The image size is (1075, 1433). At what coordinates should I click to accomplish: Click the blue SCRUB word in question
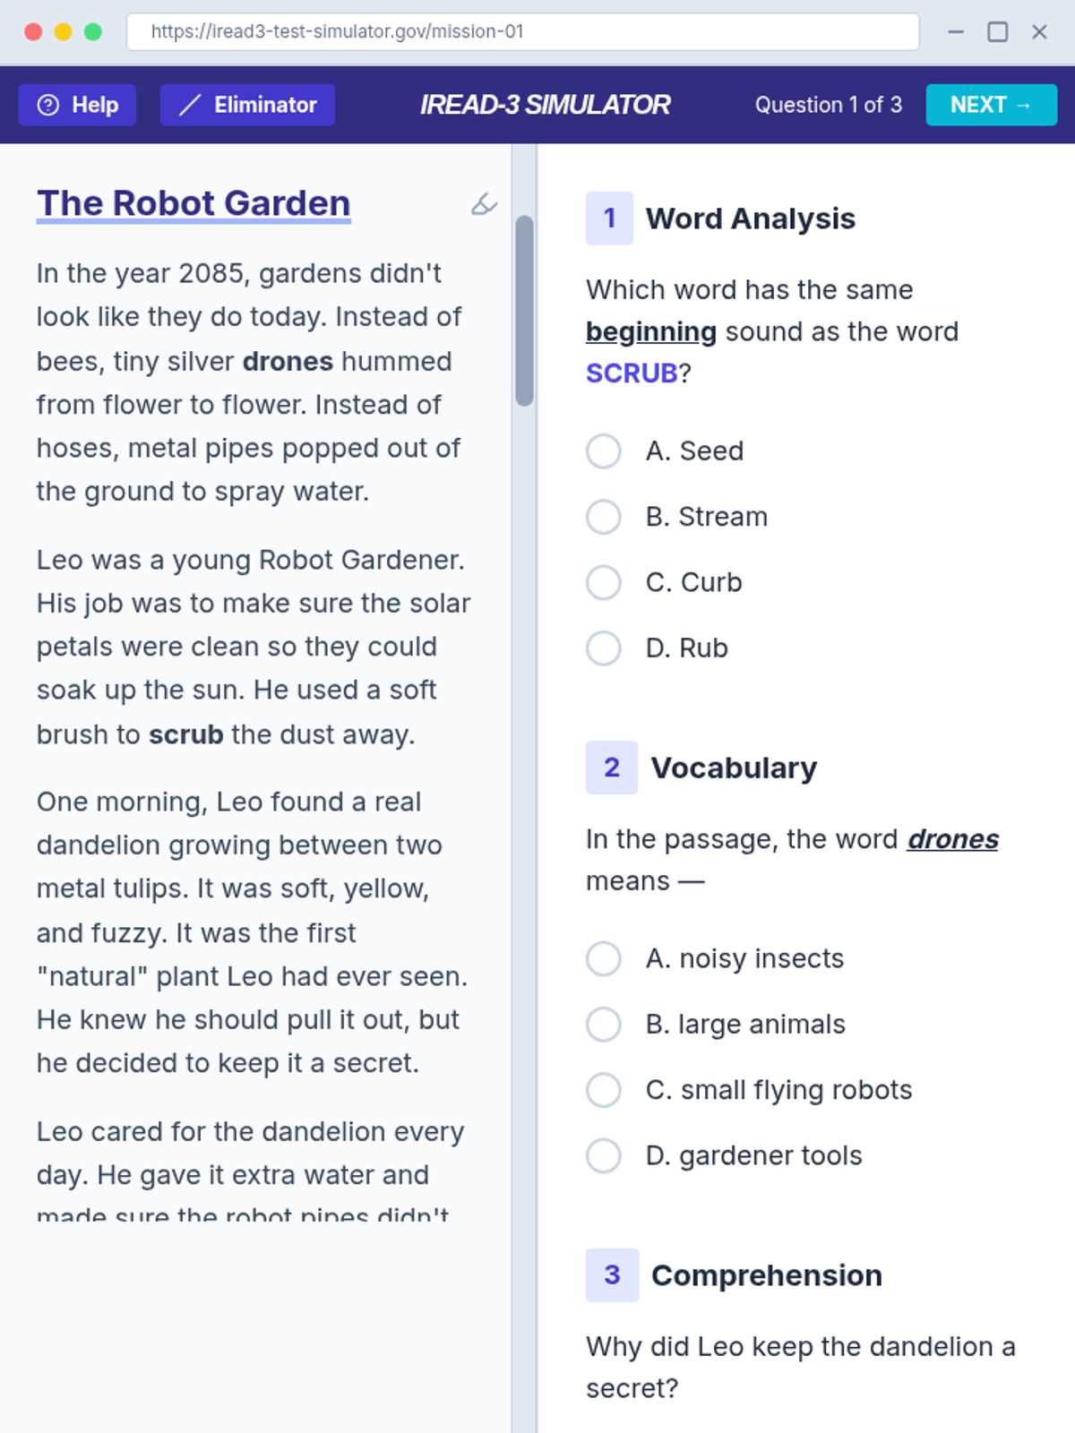[632, 373]
